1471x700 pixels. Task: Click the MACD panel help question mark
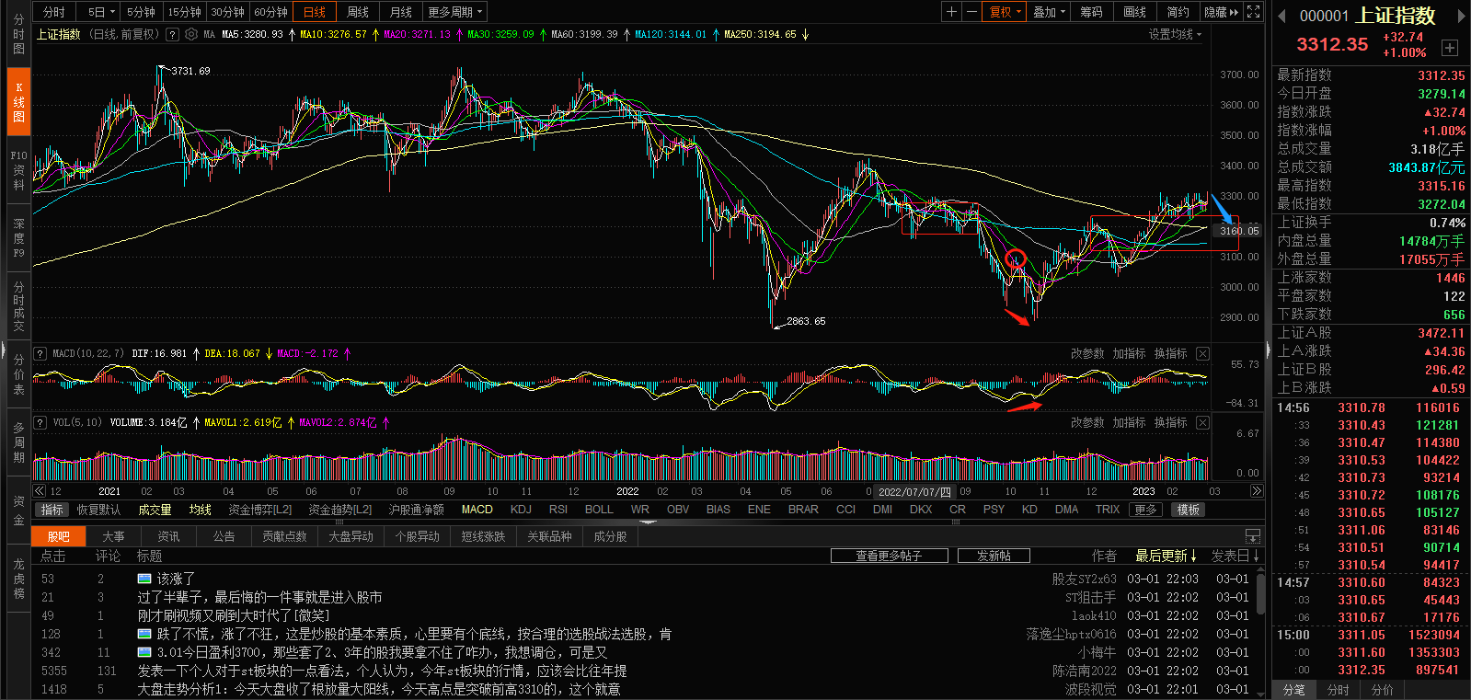point(40,353)
